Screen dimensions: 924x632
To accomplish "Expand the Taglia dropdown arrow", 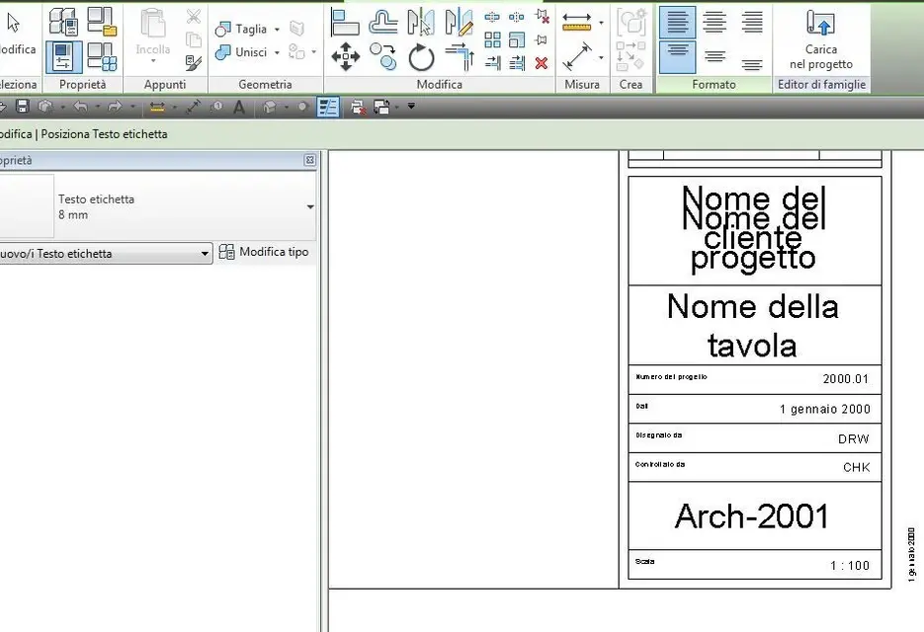I will click(x=277, y=30).
